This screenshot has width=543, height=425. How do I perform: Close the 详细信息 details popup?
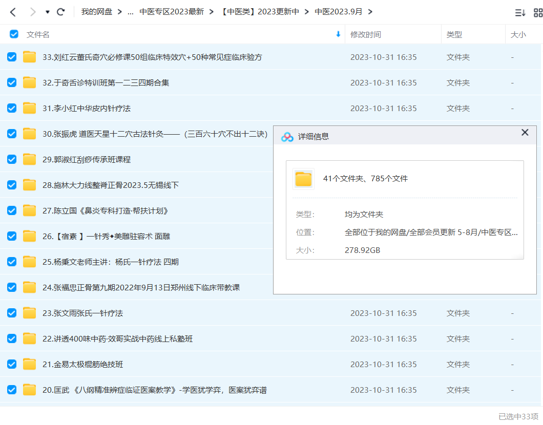[525, 133]
